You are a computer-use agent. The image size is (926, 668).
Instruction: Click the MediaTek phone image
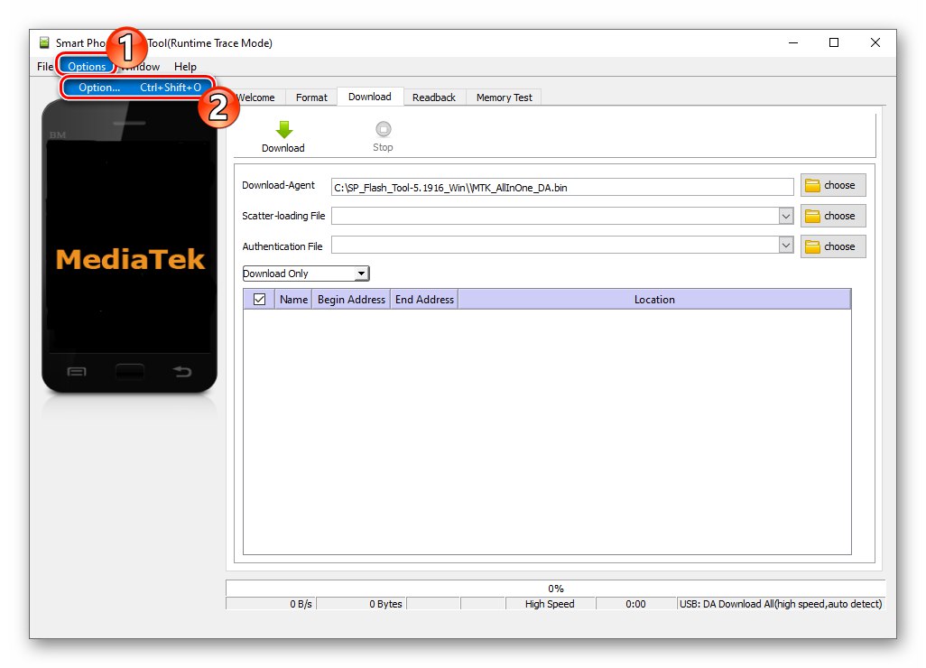point(129,246)
